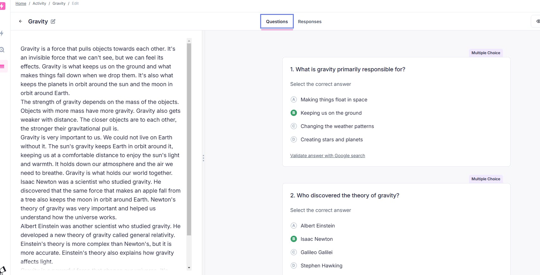540x275 pixels.
Task: Click the eye preview icon
Action: pyautogui.click(x=537, y=21)
